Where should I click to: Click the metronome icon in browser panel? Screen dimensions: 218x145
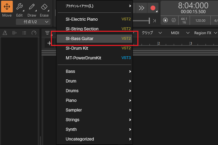coord(5,33)
